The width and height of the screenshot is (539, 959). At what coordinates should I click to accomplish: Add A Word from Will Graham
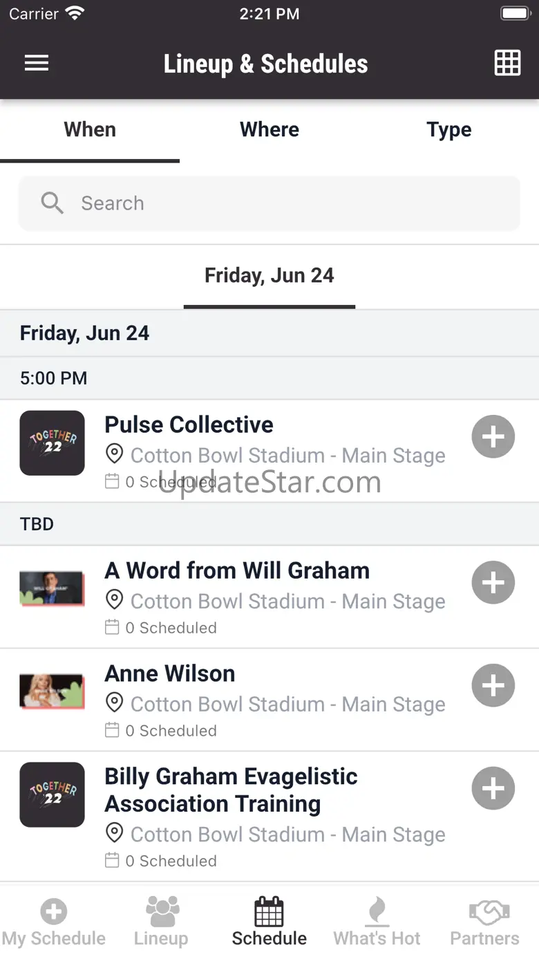pos(493,583)
